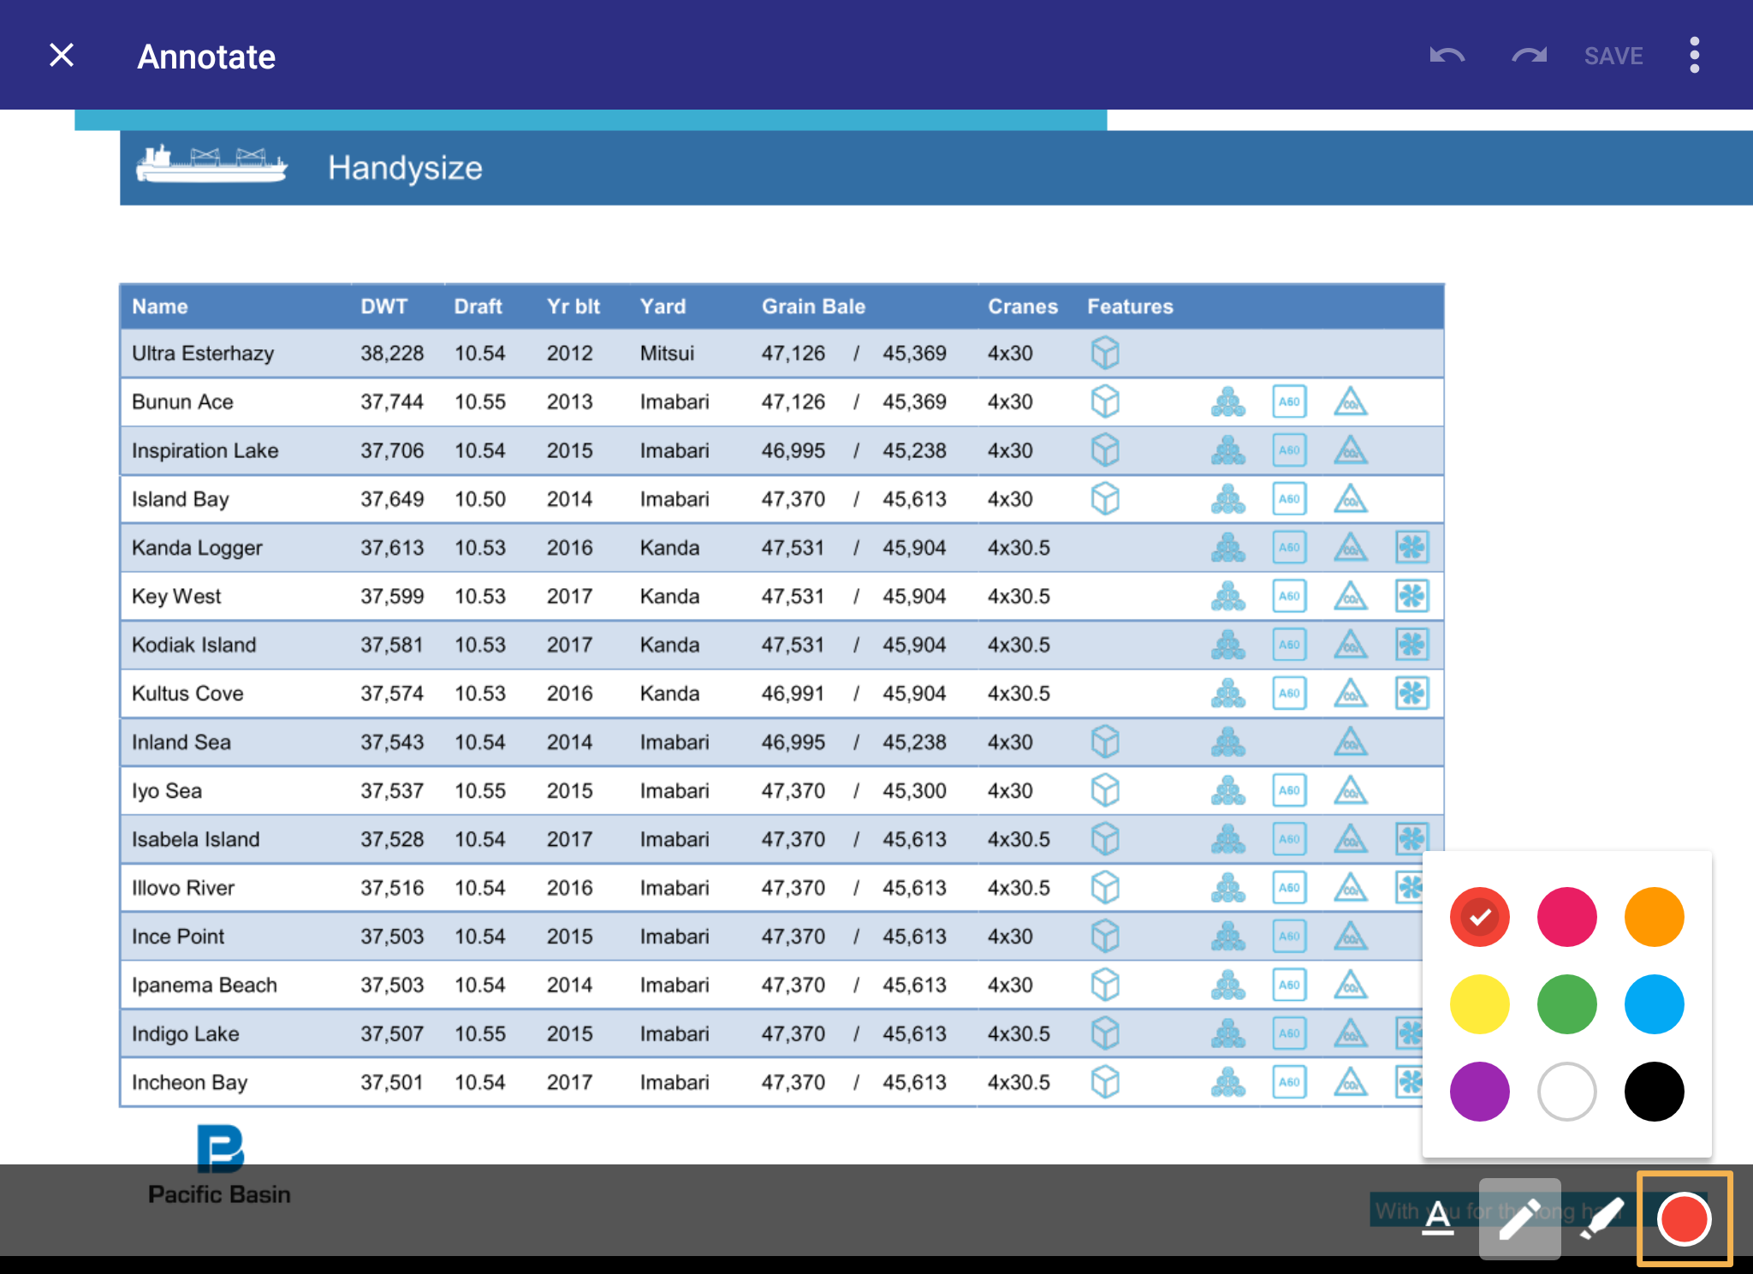Click the Grain Bale column header

pos(813,307)
